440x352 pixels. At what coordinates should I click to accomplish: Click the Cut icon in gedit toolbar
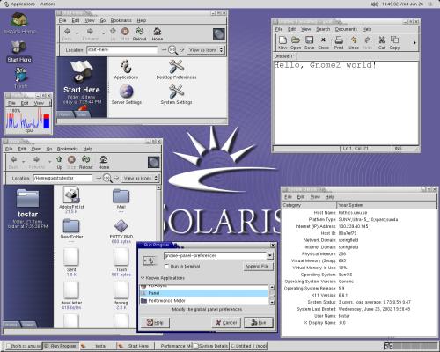382,42
